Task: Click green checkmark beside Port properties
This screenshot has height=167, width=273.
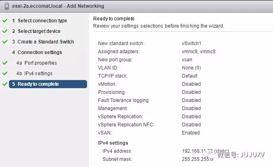Action: [5, 63]
